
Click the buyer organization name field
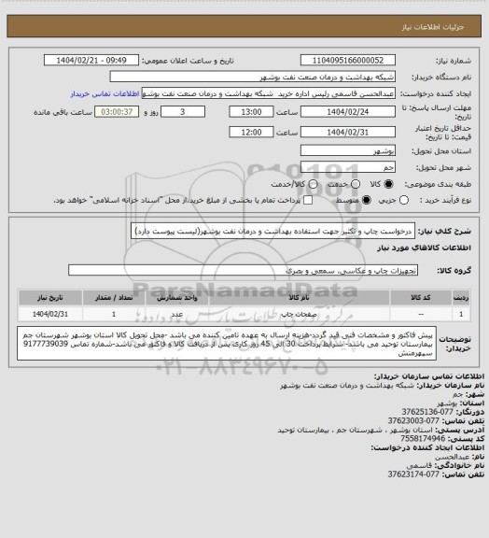pyautogui.click(x=252, y=77)
